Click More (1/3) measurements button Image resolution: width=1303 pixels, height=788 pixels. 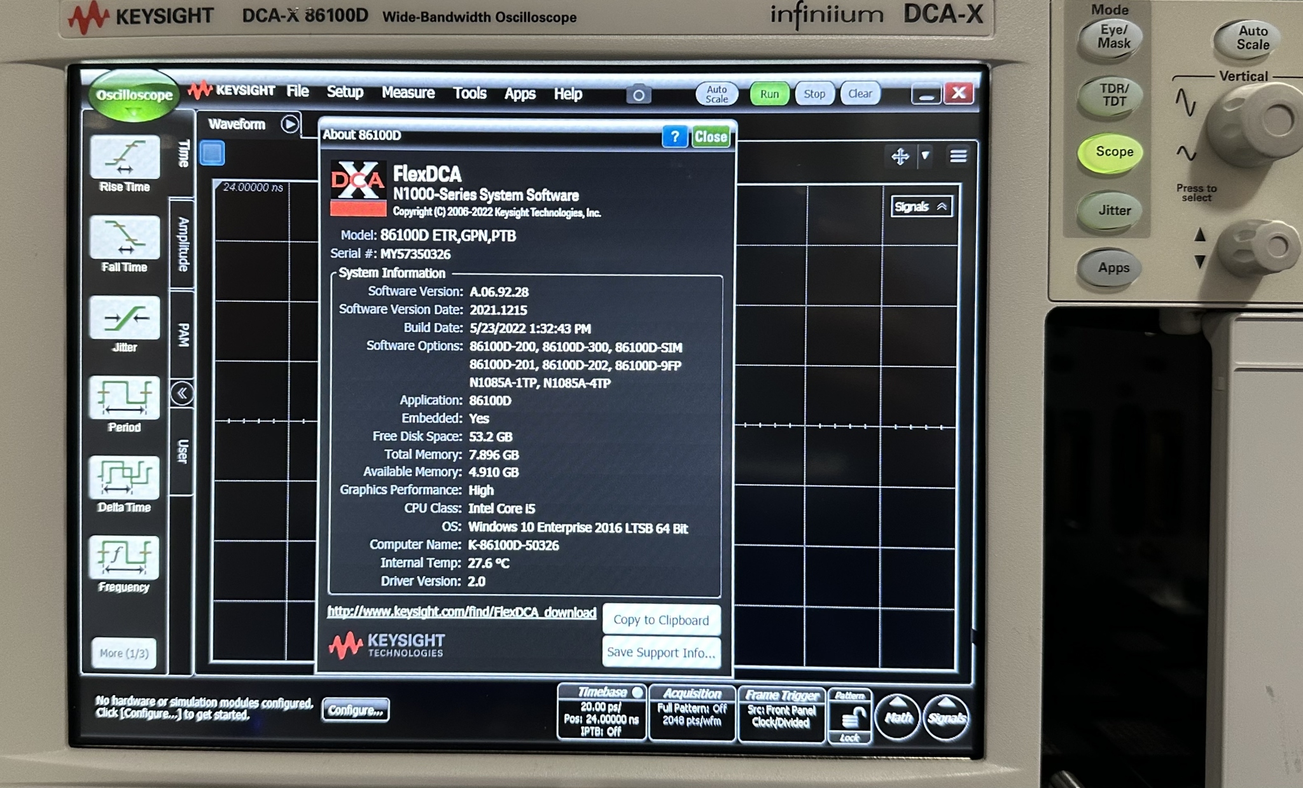point(124,653)
